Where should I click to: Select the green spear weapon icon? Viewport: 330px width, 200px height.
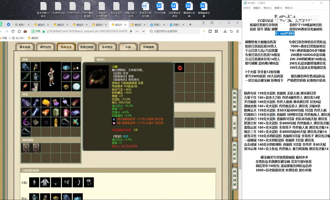pos(26,77)
